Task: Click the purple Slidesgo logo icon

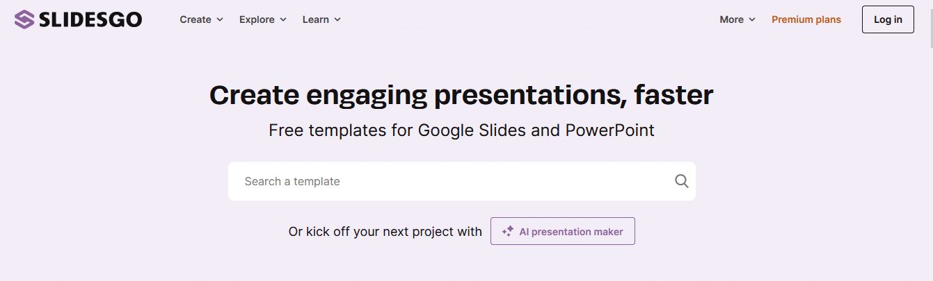Action: click(24, 19)
